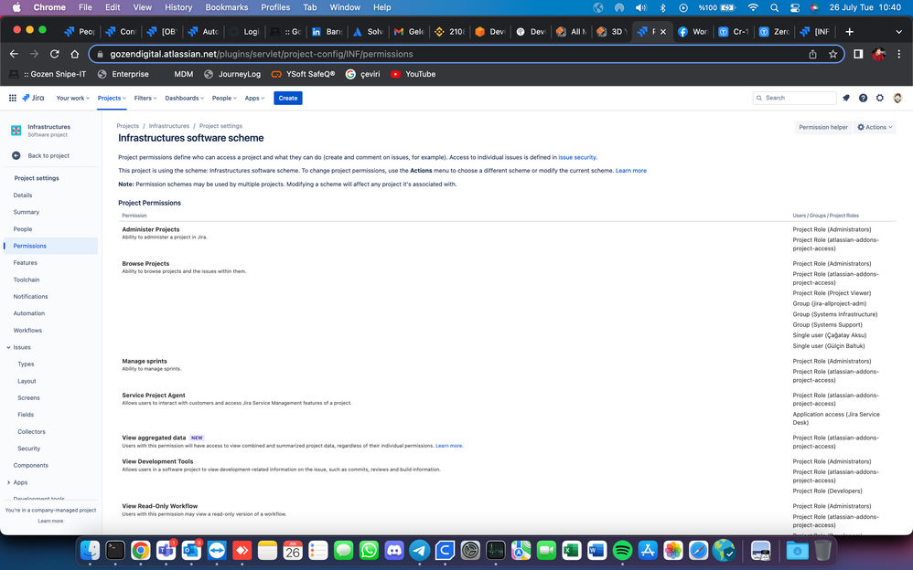Click the Group (Systems Infrastructure) entry
The height and width of the screenshot is (570, 913).
(x=835, y=314)
